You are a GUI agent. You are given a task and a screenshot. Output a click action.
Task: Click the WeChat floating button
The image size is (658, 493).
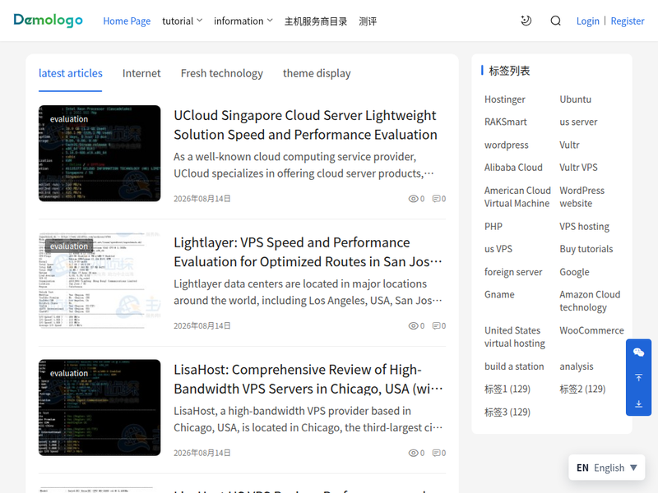tap(639, 352)
